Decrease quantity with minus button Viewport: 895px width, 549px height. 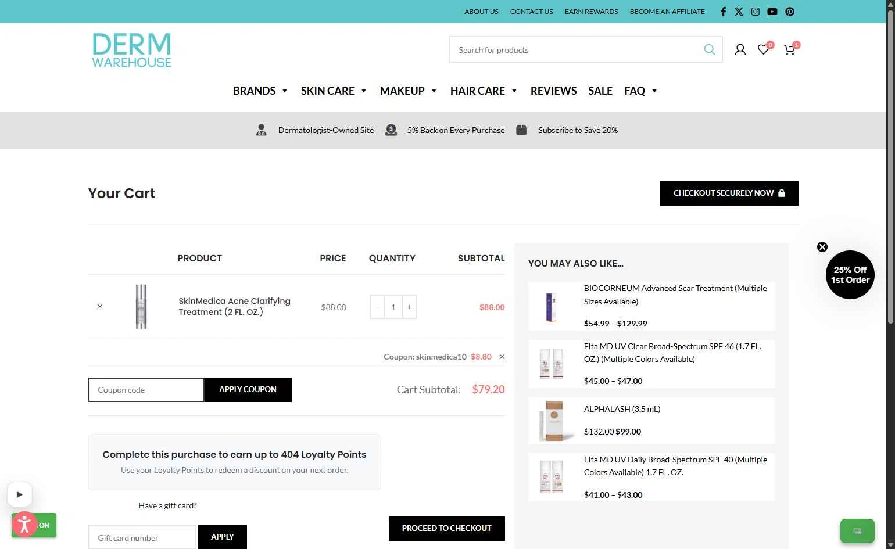coord(377,307)
